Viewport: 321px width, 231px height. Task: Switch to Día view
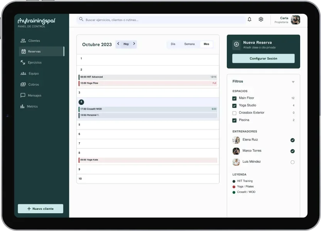click(x=173, y=44)
